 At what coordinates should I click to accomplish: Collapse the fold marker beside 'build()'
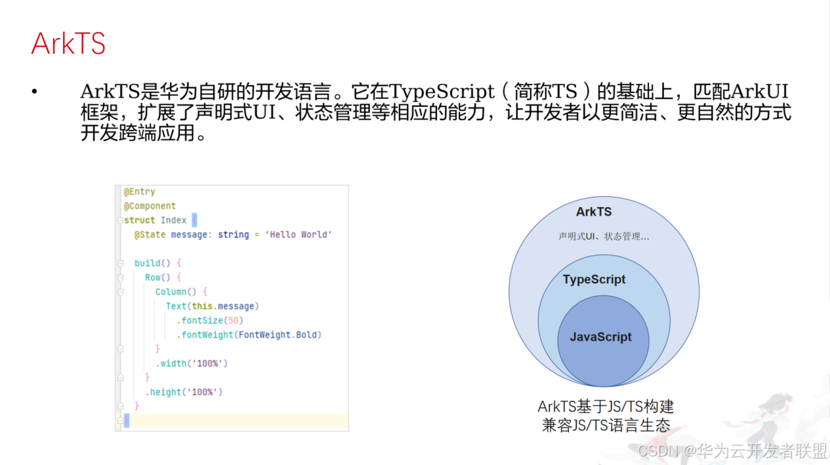coord(119,264)
